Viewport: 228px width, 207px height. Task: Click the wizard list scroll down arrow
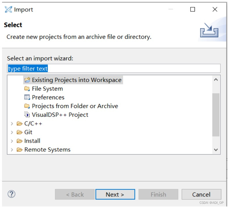click(216, 150)
